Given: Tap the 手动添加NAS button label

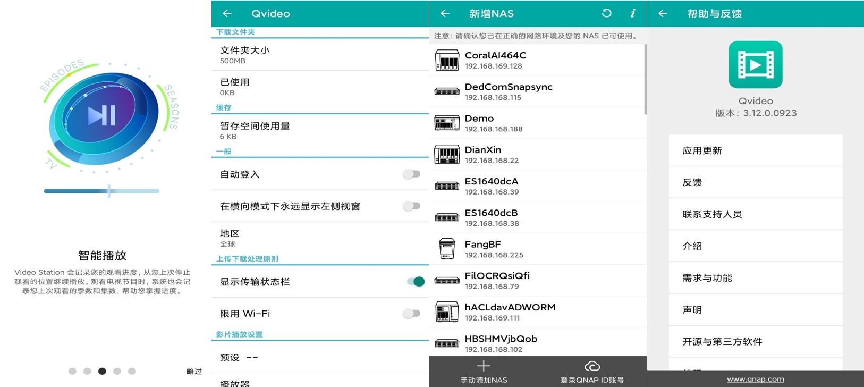Looking at the screenshot, I should [x=484, y=380].
